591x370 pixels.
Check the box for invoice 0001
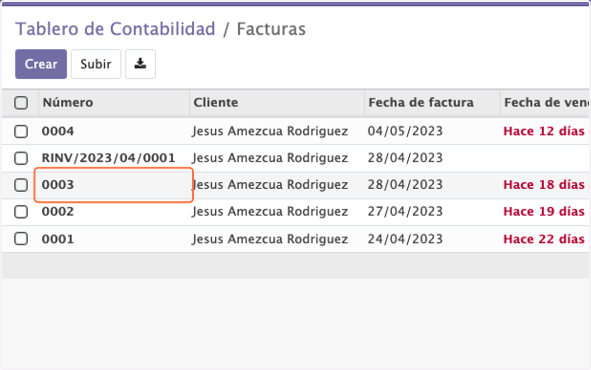click(x=21, y=239)
